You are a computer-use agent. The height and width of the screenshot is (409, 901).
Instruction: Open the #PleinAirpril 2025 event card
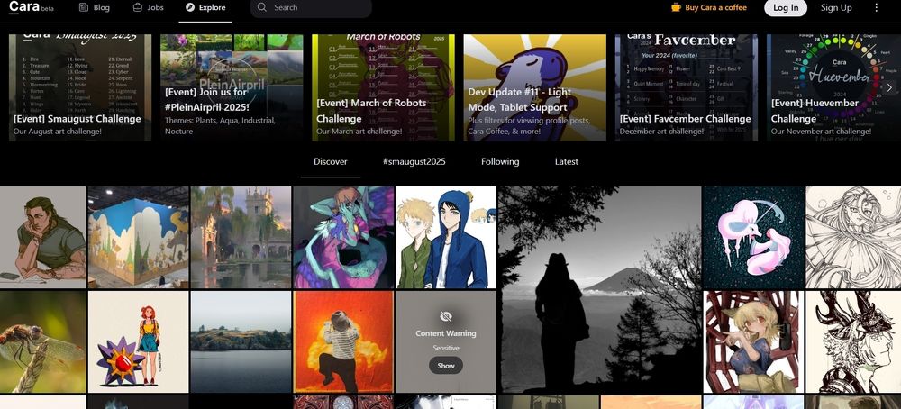[232, 88]
